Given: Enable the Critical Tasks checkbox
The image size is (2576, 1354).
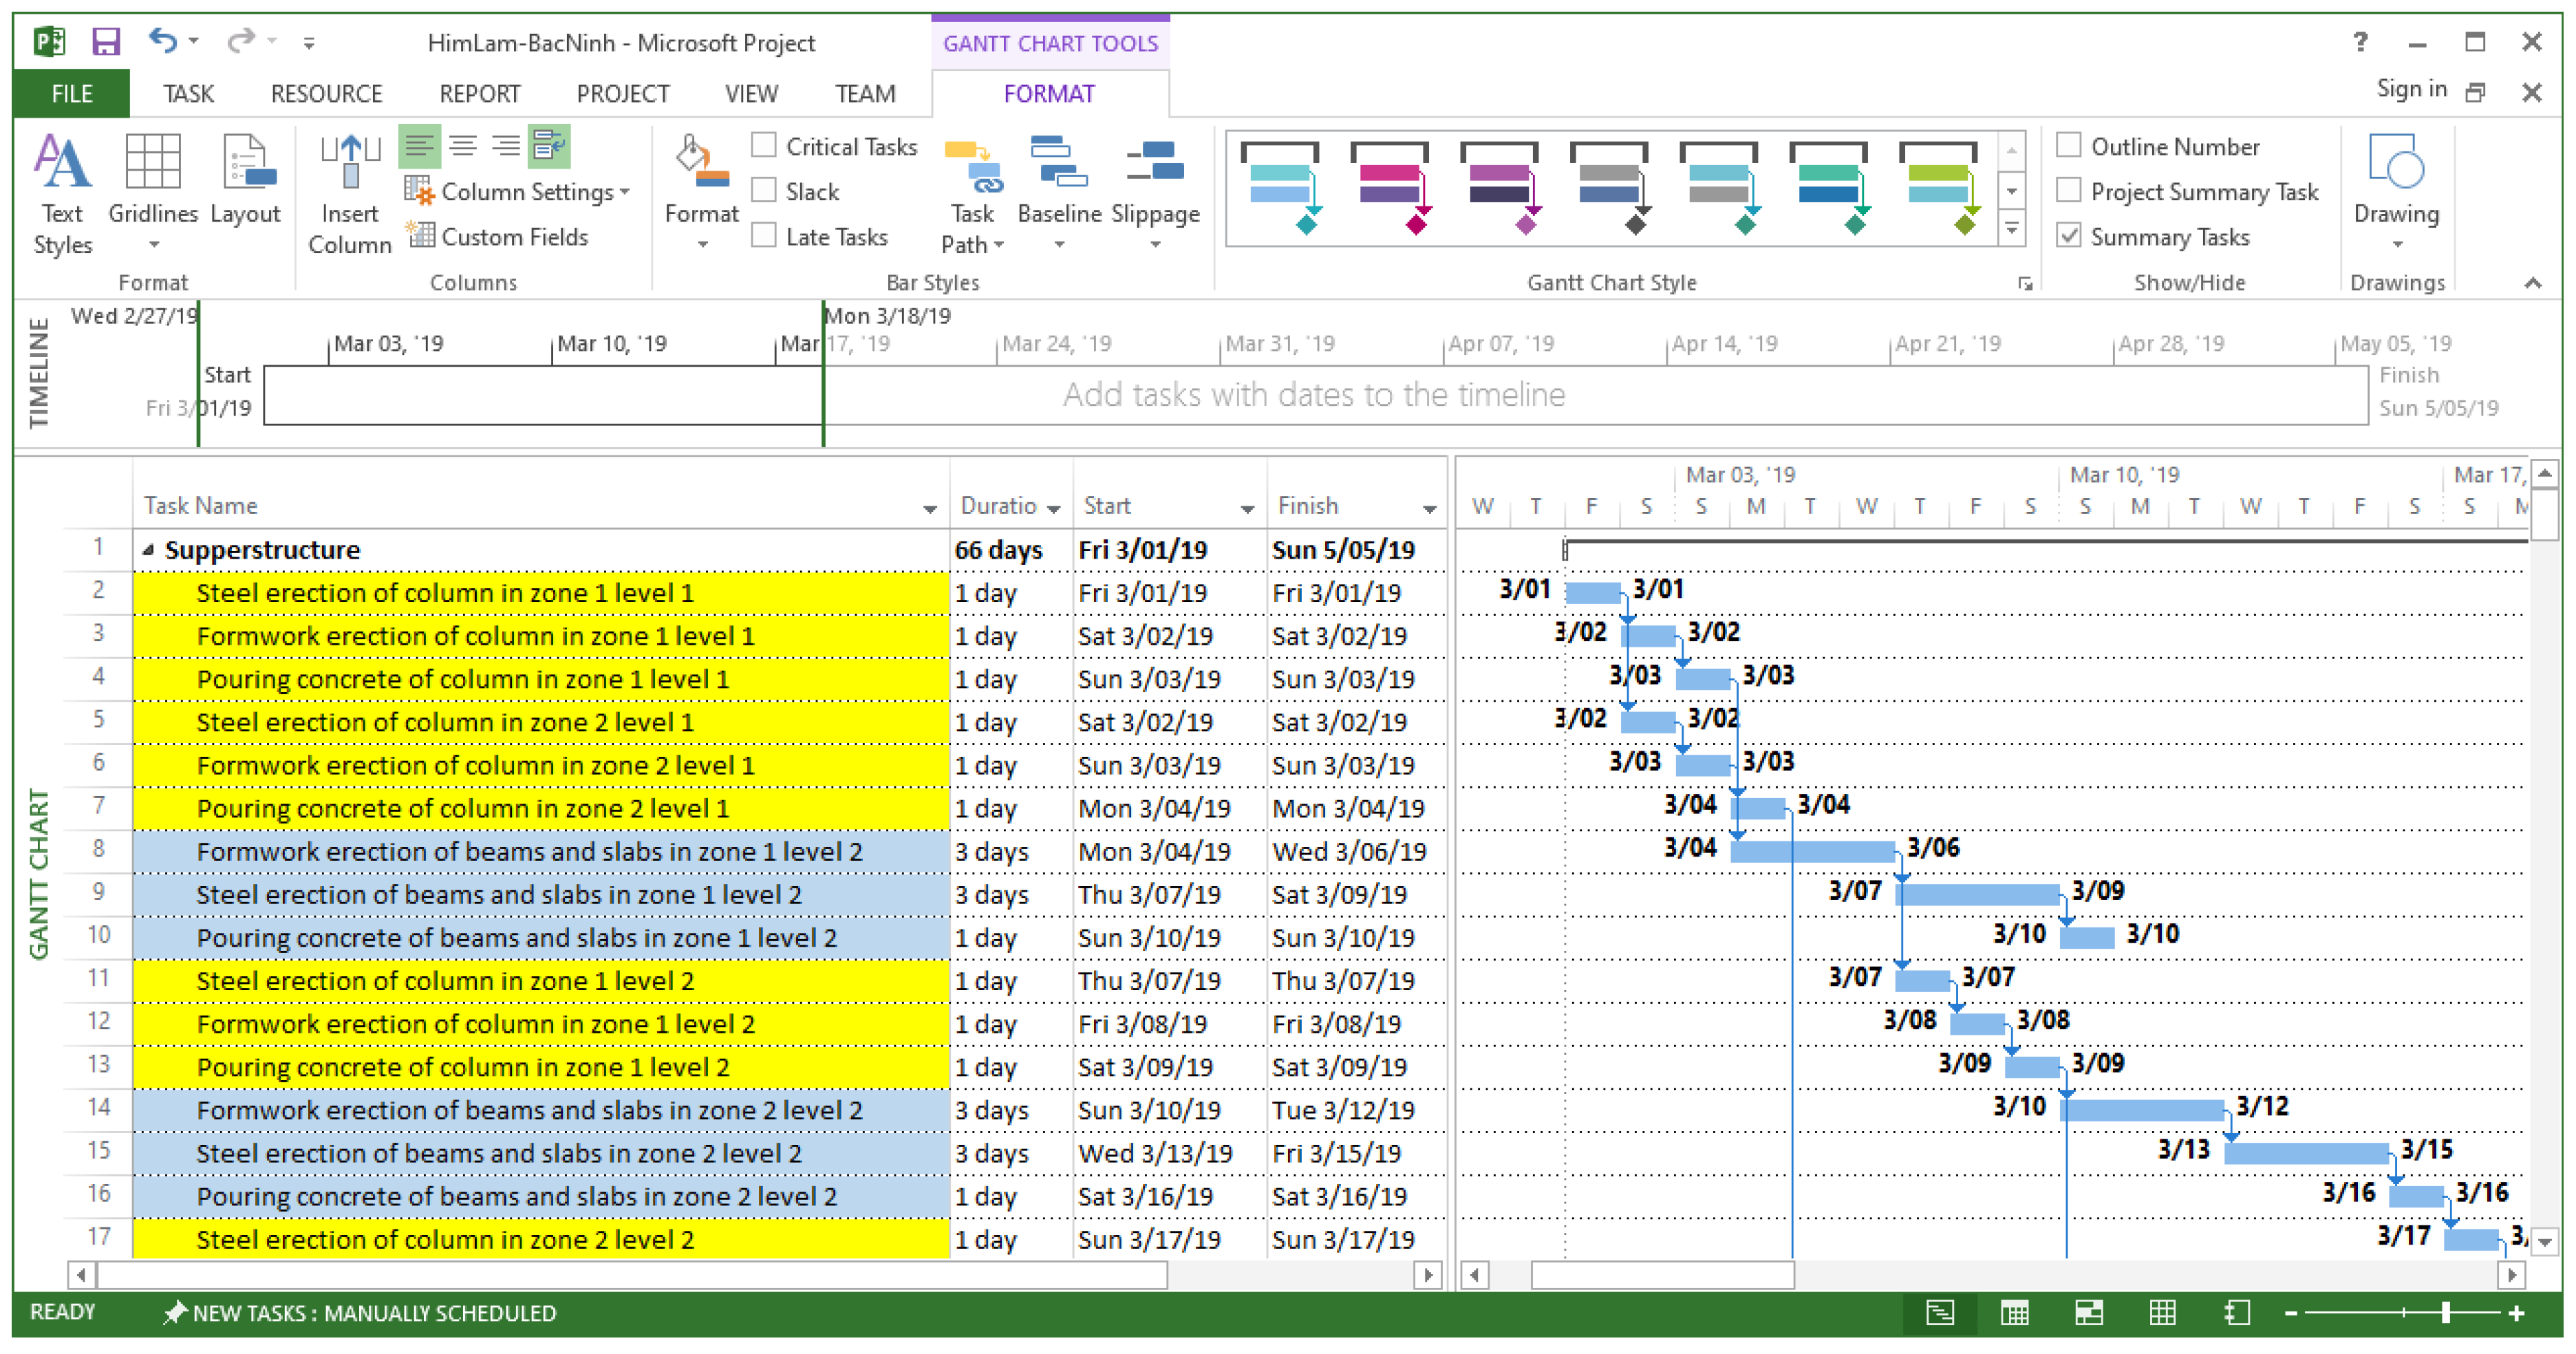Looking at the screenshot, I should [x=764, y=146].
